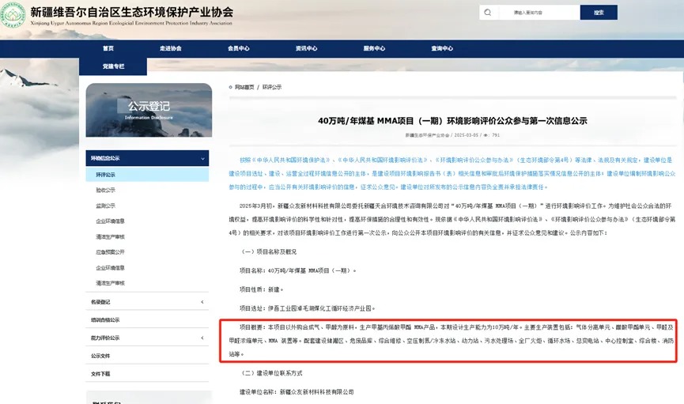Viewport: 684px width, 404px height.
Task: Expand the 名录登记 sidebar section
Action: click(x=147, y=302)
